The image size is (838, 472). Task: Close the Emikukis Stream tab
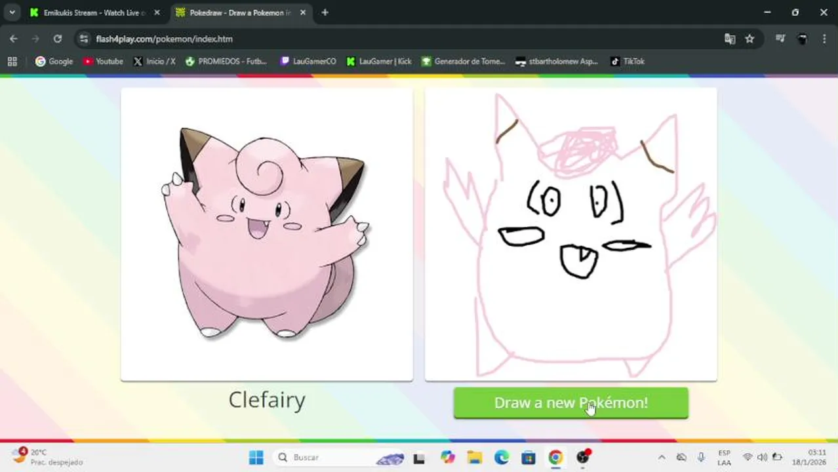(x=157, y=12)
